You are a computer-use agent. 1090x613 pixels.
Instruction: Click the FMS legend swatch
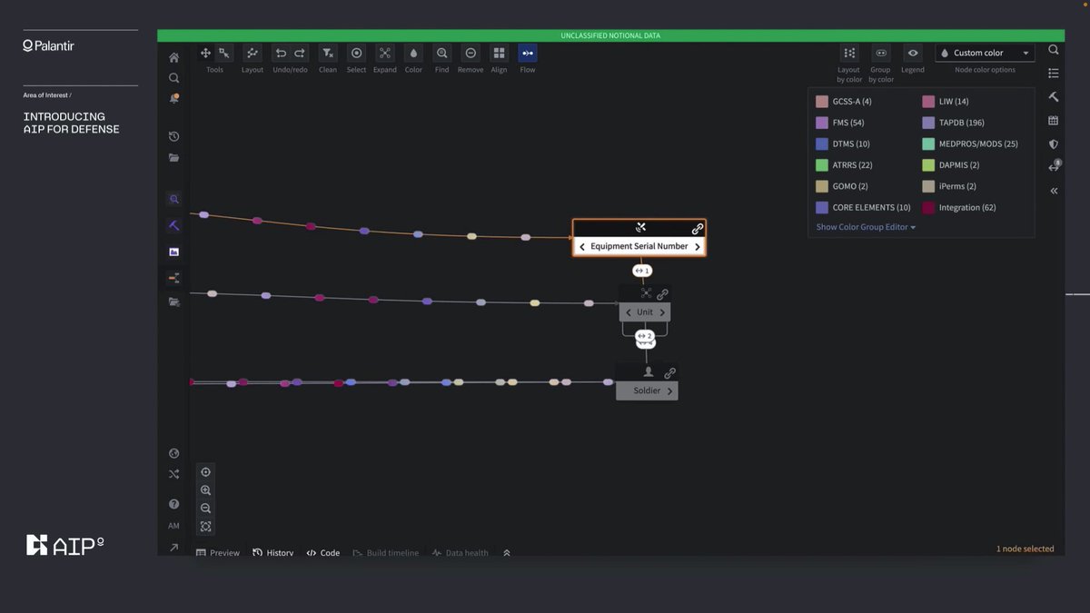tap(822, 123)
